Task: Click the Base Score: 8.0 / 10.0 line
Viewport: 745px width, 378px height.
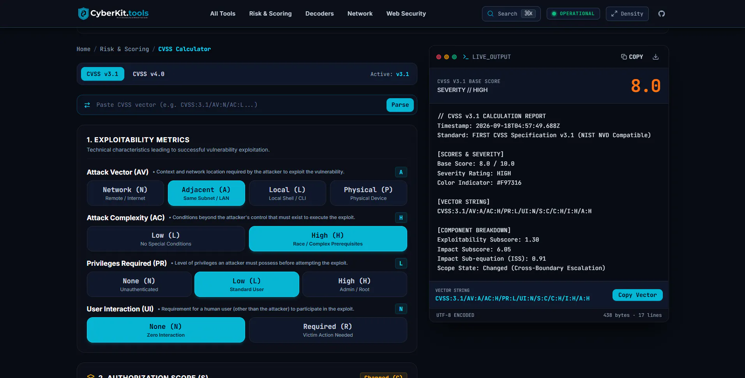Action: tap(476, 164)
